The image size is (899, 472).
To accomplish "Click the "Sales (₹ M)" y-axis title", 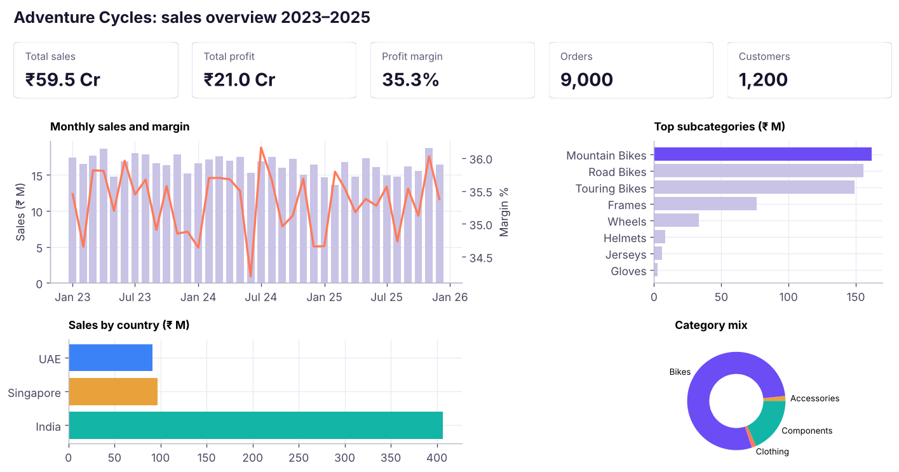I will pyautogui.click(x=21, y=212).
